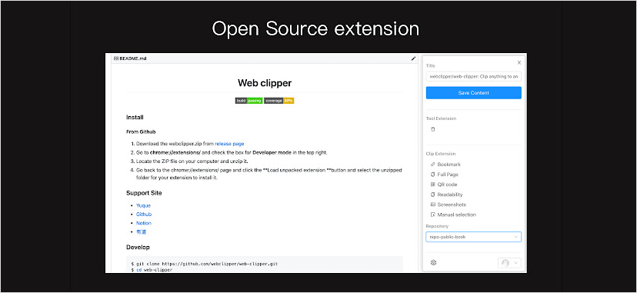Click the trash icon under Tool Extension

432,129
